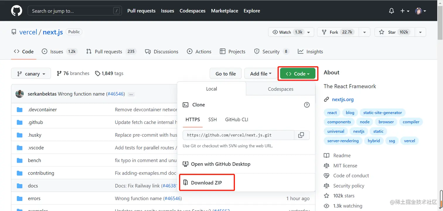Open the Readme link in About
This screenshot has height=211, width=443.
(342, 156)
